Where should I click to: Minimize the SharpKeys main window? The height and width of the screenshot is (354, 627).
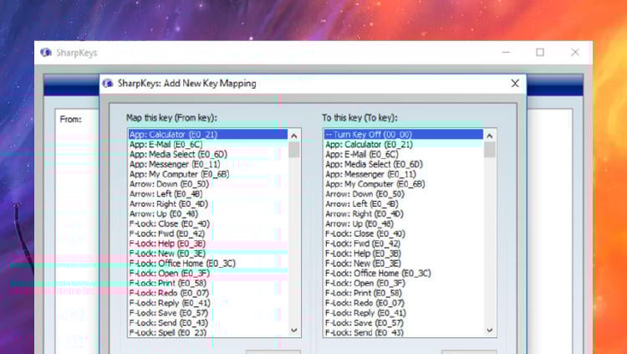tap(506, 53)
